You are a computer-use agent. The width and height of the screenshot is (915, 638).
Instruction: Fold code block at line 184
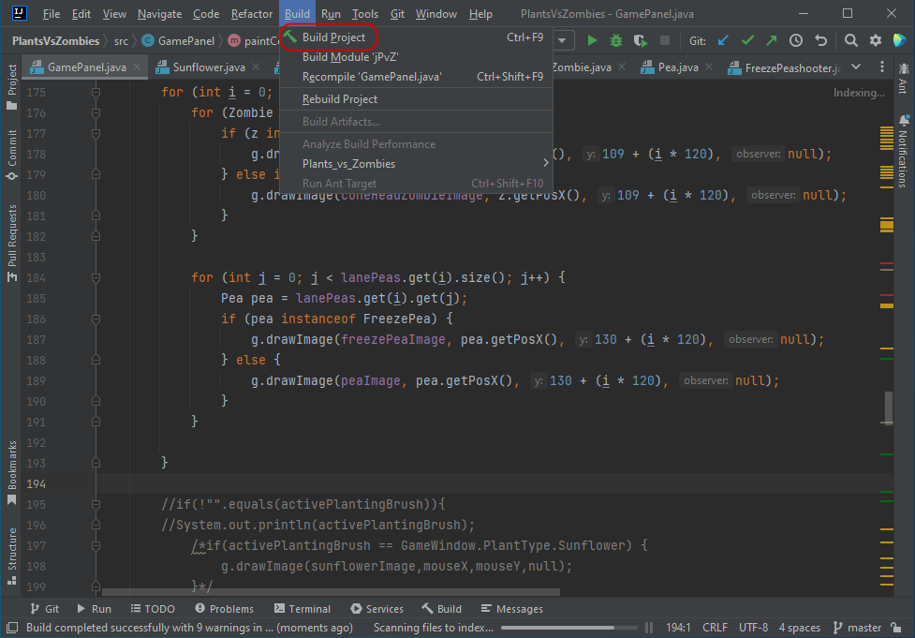(x=96, y=278)
